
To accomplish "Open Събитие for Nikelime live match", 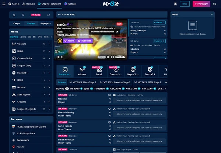I will [159, 41].
